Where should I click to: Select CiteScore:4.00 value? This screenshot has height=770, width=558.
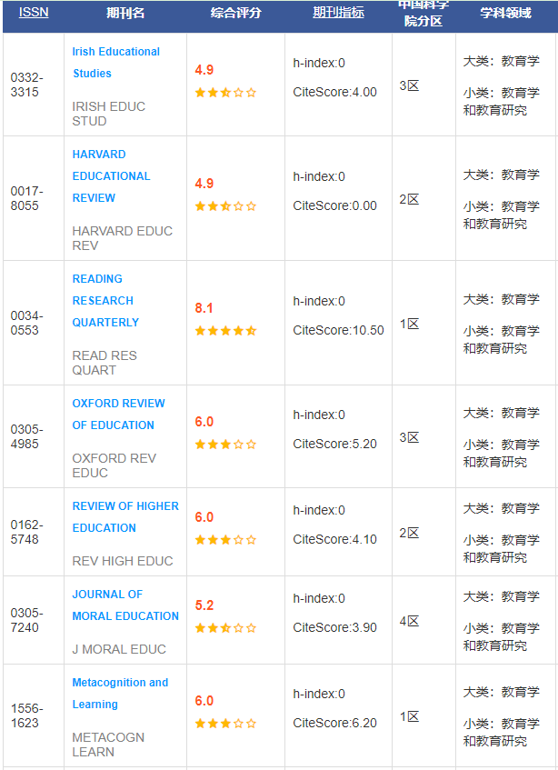(x=334, y=92)
